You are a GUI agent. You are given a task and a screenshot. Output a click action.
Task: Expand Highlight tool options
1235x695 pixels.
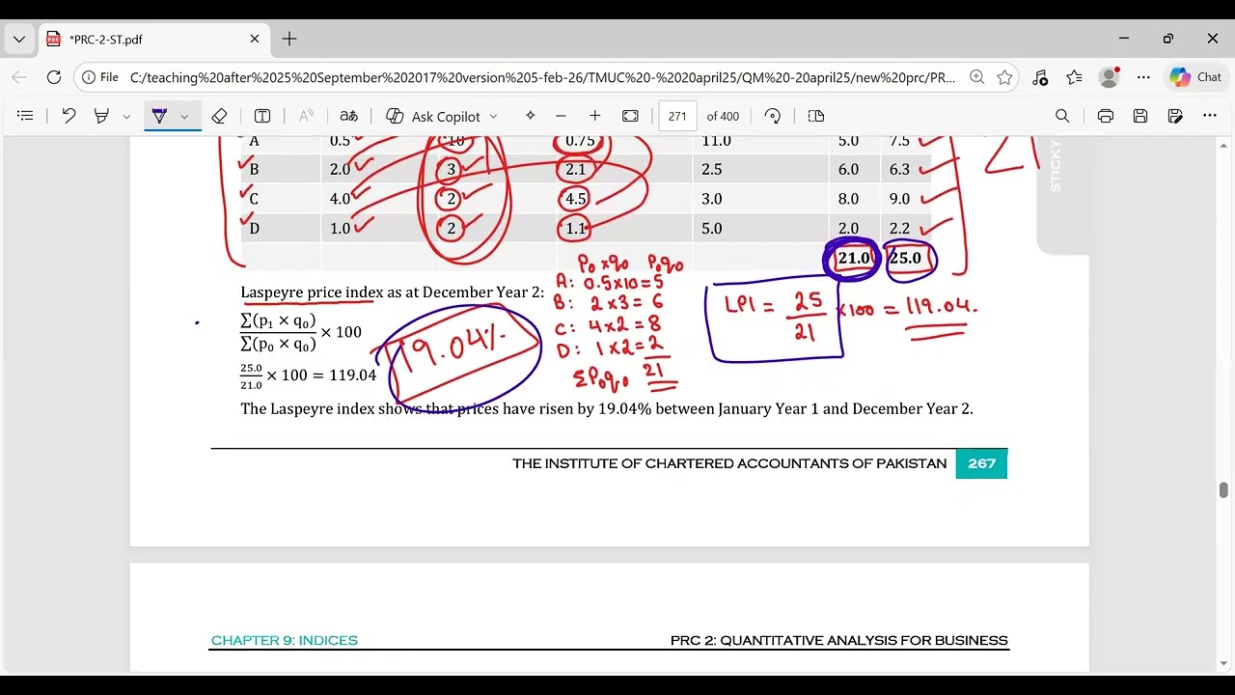(x=126, y=116)
